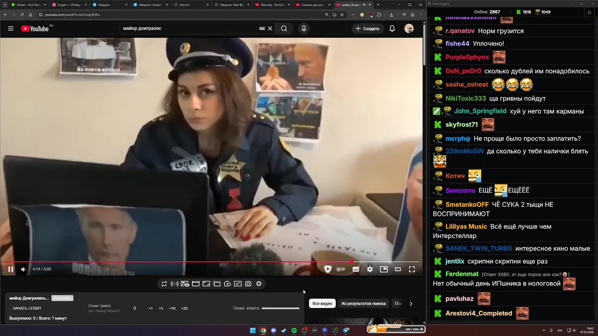Pause the YouTube video
This screenshot has width=598, height=336.
coord(10,269)
